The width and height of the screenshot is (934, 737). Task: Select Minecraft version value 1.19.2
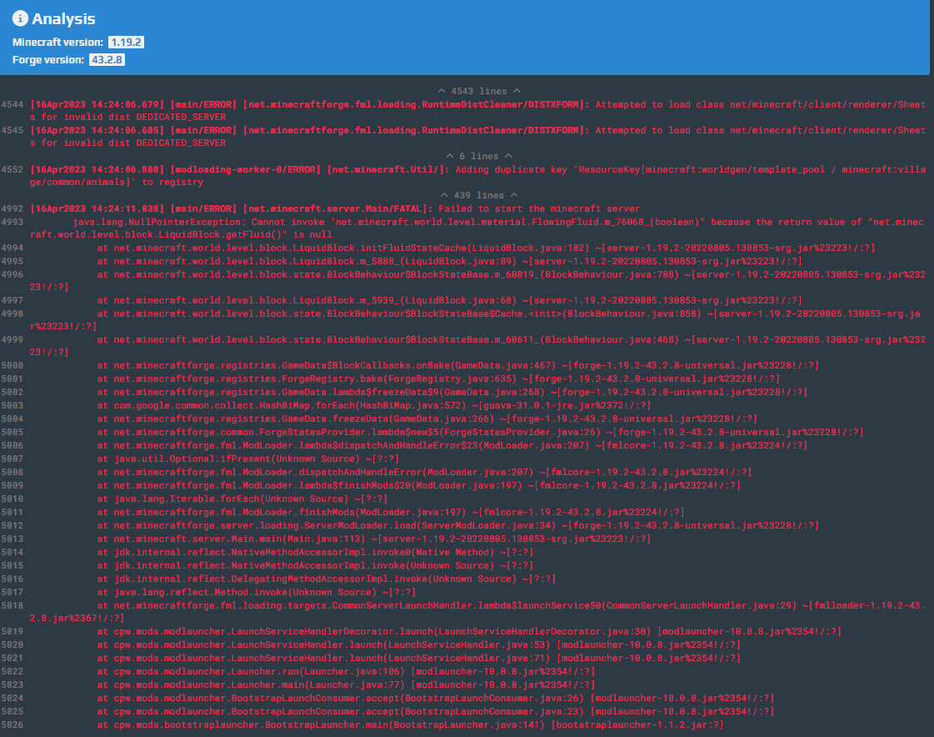pyautogui.click(x=126, y=43)
